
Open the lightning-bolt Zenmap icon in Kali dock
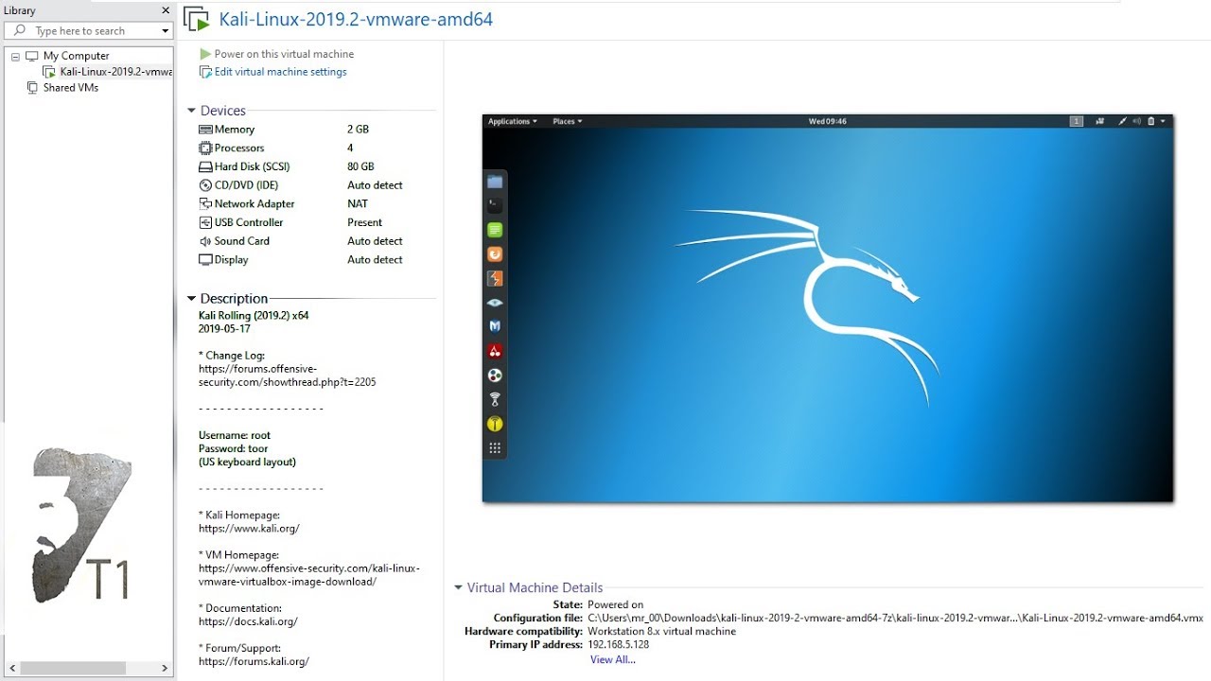click(495, 279)
